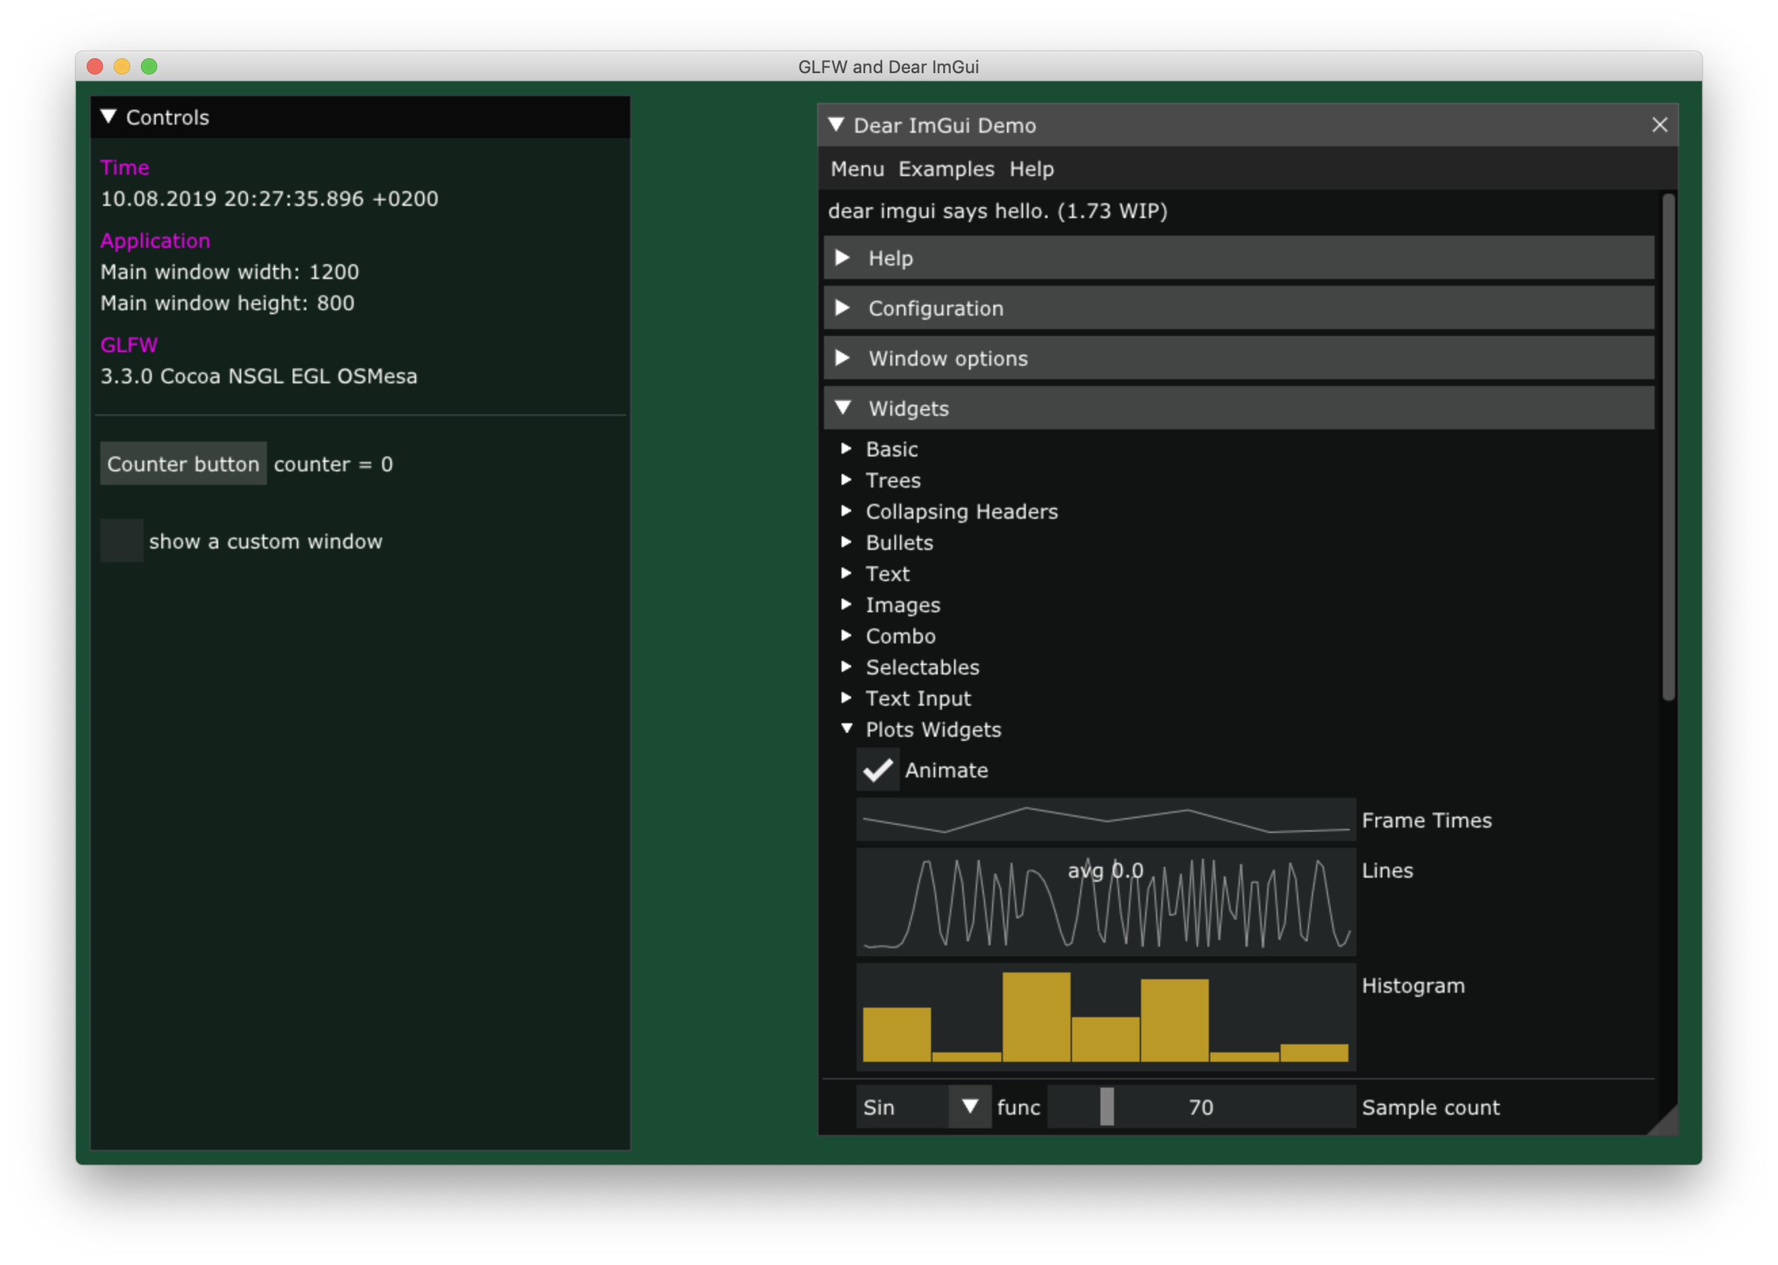This screenshot has height=1265, width=1778.
Task: Click the Frame Times plot
Action: click(x=1105, y=819)
